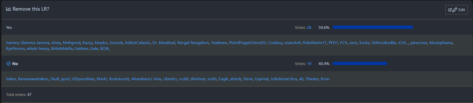This screenshot has height=103, width=473.
Task: Open JulieAntarctica's user profile
Action: pos(284,79)
